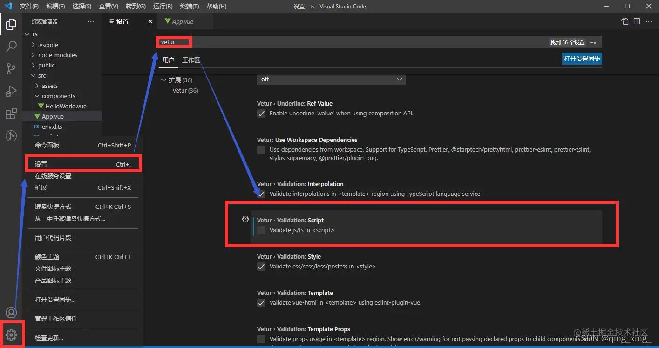This screenshot has width=659, height=348.
Task: Open the 文件(F) menu
Action: click(x=29, y=7)
